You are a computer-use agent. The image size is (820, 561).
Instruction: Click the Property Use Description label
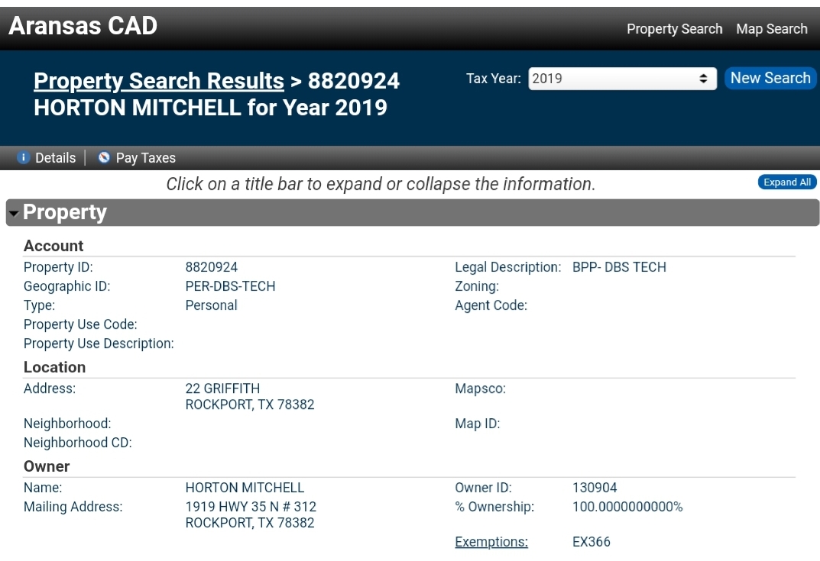pos(99,343)
